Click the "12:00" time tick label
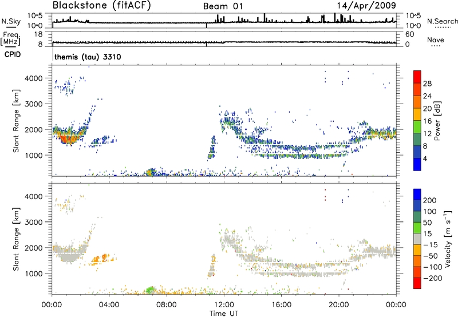The height and width of the screenshot is (317, 458). pos(224,305)
